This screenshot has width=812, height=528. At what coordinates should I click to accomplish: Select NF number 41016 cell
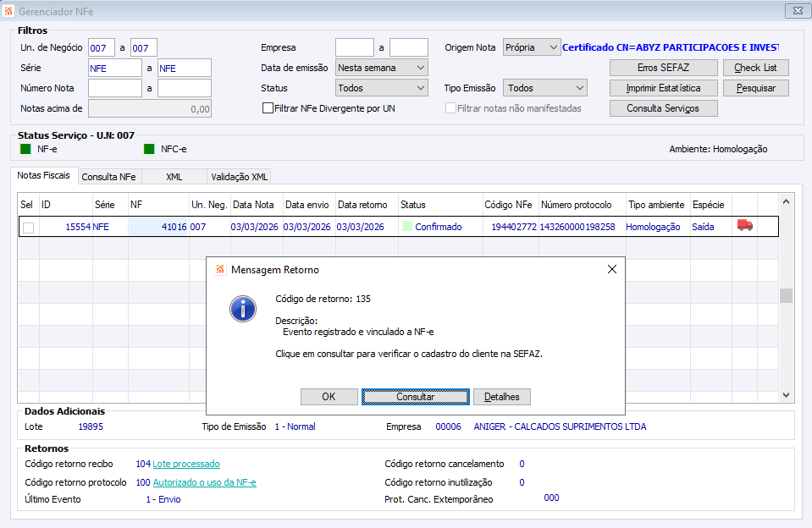point(158,227)
